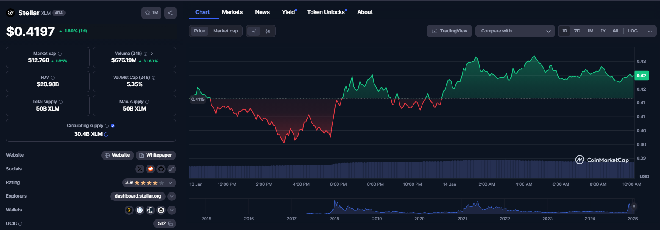Open the Chart tab

202,12
